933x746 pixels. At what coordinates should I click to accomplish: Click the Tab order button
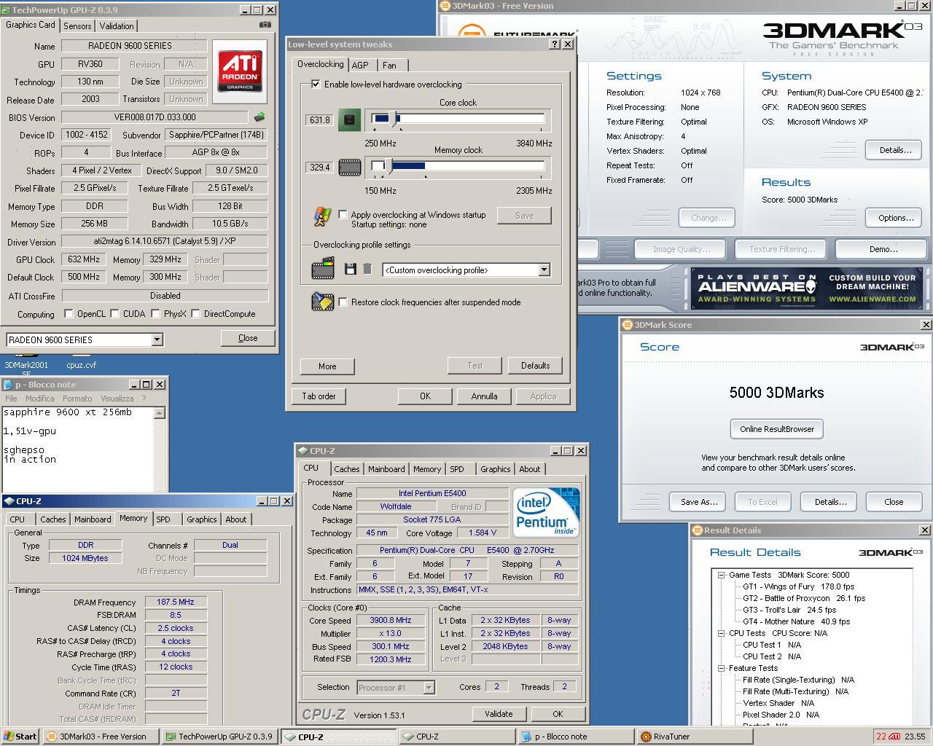pos(319,396)
